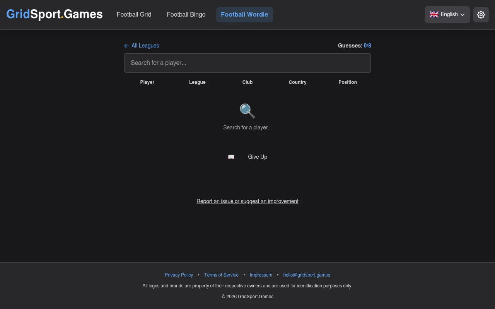Click the Player column header

pos(147,82)
